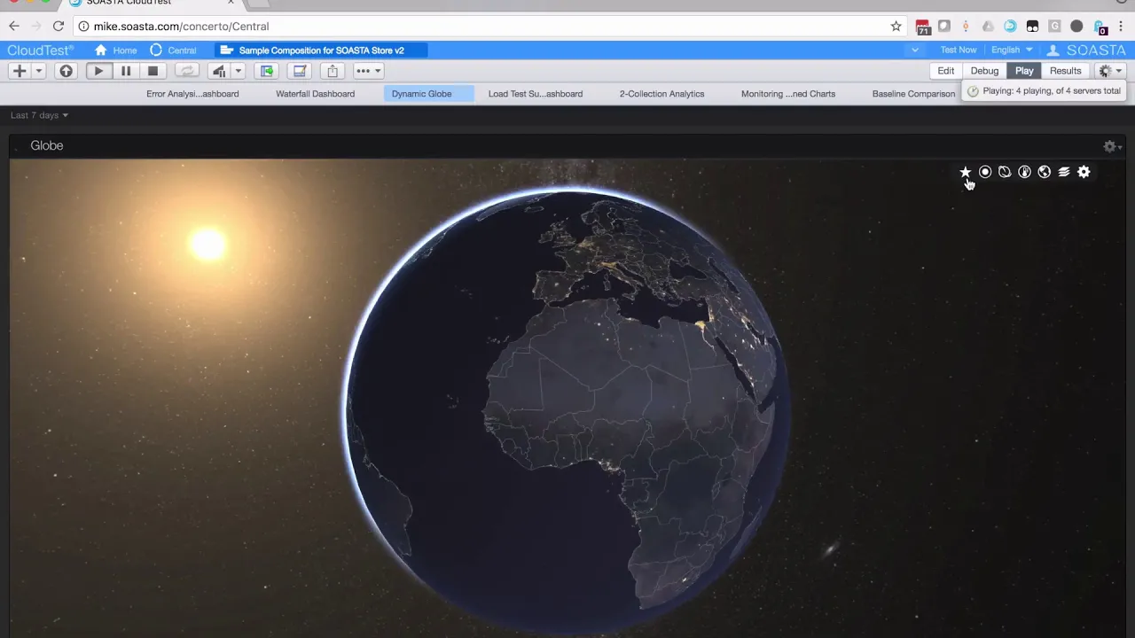
Task: Open the Last 7 days range dropdown
Action: (39, 115)
